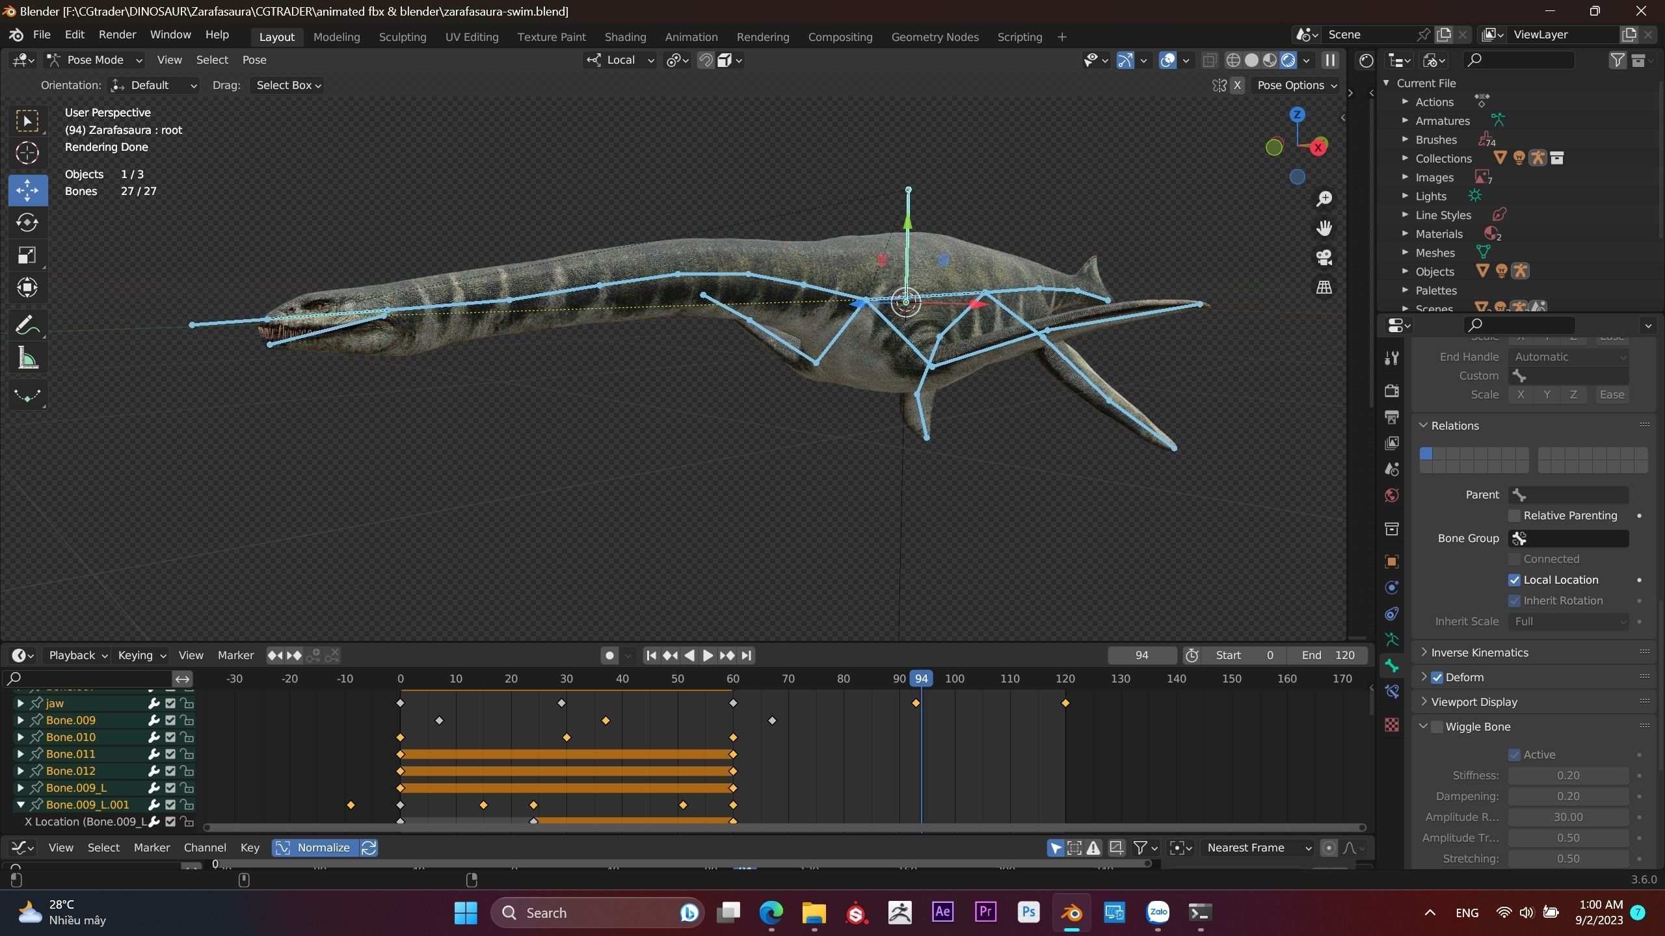This screenshot has height=936, width=1665.
Task: Open the World properties tab icon
Action: pos(1392,496)
